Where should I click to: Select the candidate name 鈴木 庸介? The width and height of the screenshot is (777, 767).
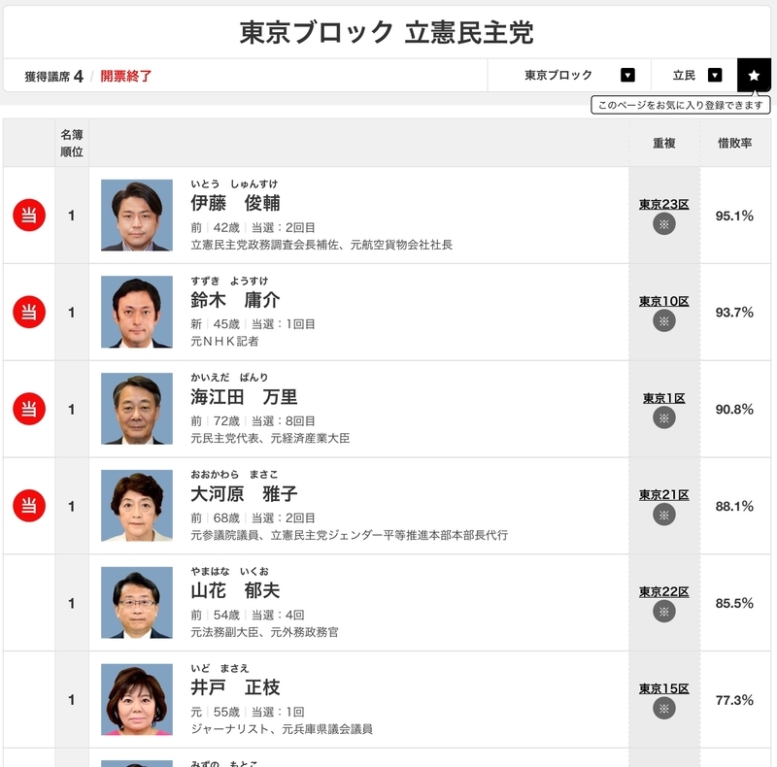tap(235, 300)
